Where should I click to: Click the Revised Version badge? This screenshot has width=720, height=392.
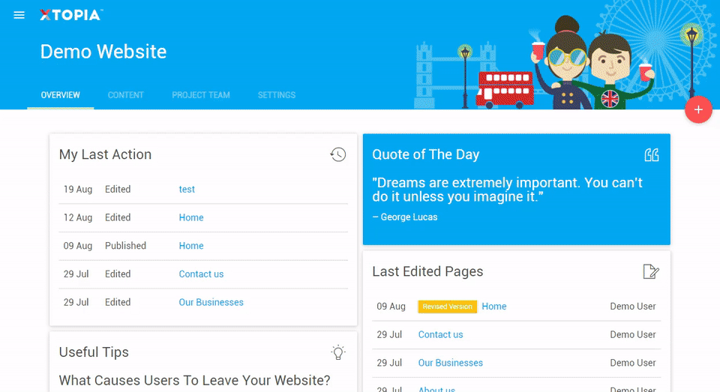point(447,307)
